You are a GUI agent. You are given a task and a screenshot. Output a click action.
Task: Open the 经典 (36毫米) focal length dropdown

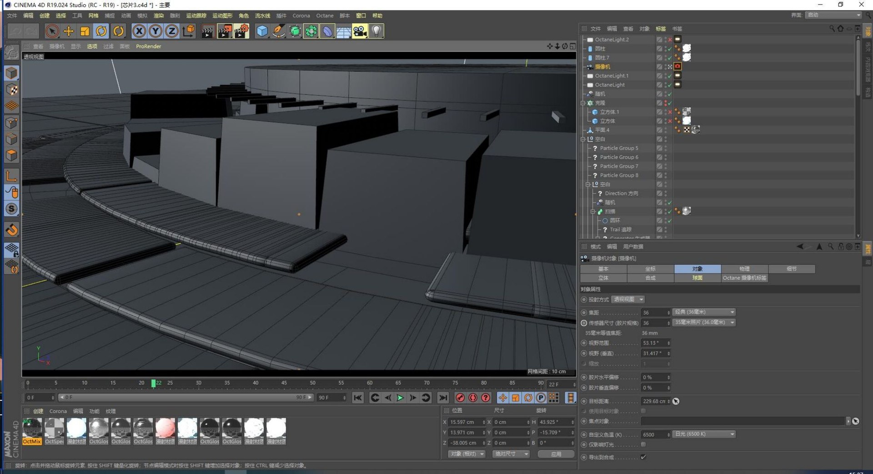(x=703, y=312)
